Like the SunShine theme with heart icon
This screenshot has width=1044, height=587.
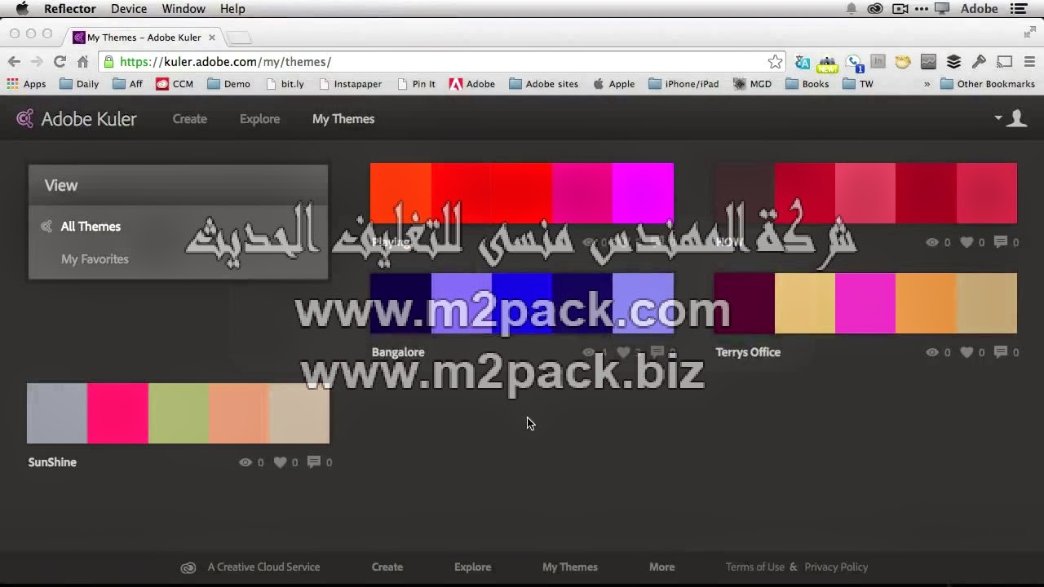(x=280, y=462)
